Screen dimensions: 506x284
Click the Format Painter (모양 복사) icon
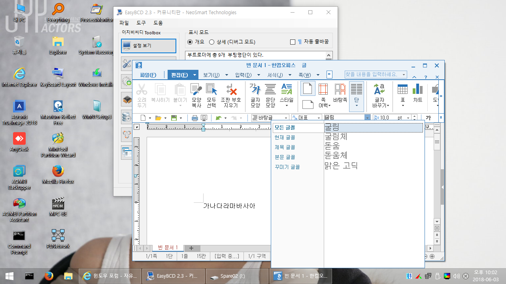196,90
